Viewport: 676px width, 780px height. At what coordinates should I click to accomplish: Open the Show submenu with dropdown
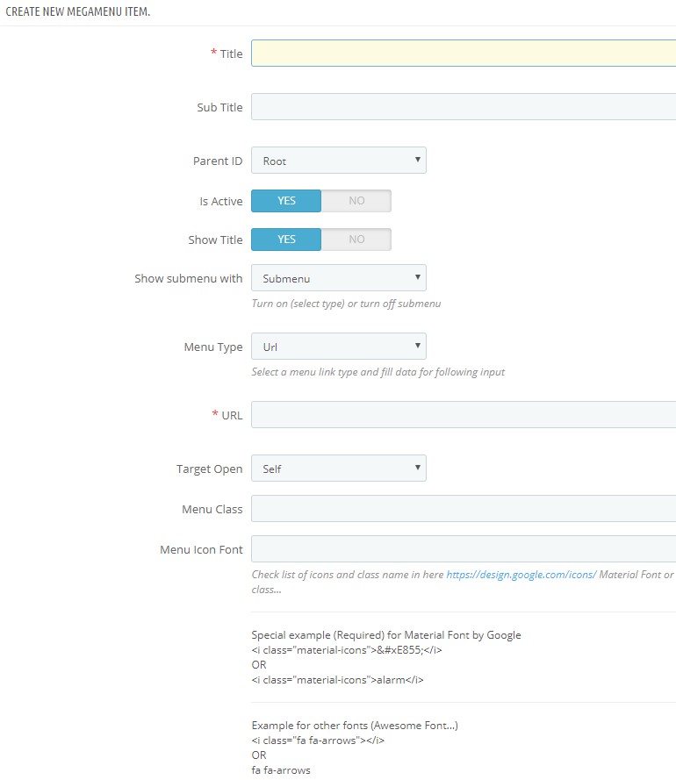pyautogui.click(x=339, y=277)
